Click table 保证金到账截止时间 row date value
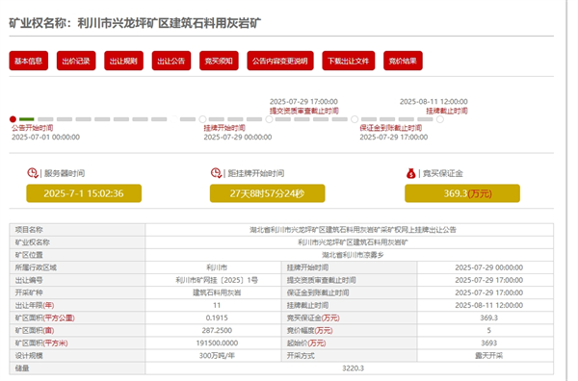The width and height of the screenshot is (578, 381). [488, 292]
